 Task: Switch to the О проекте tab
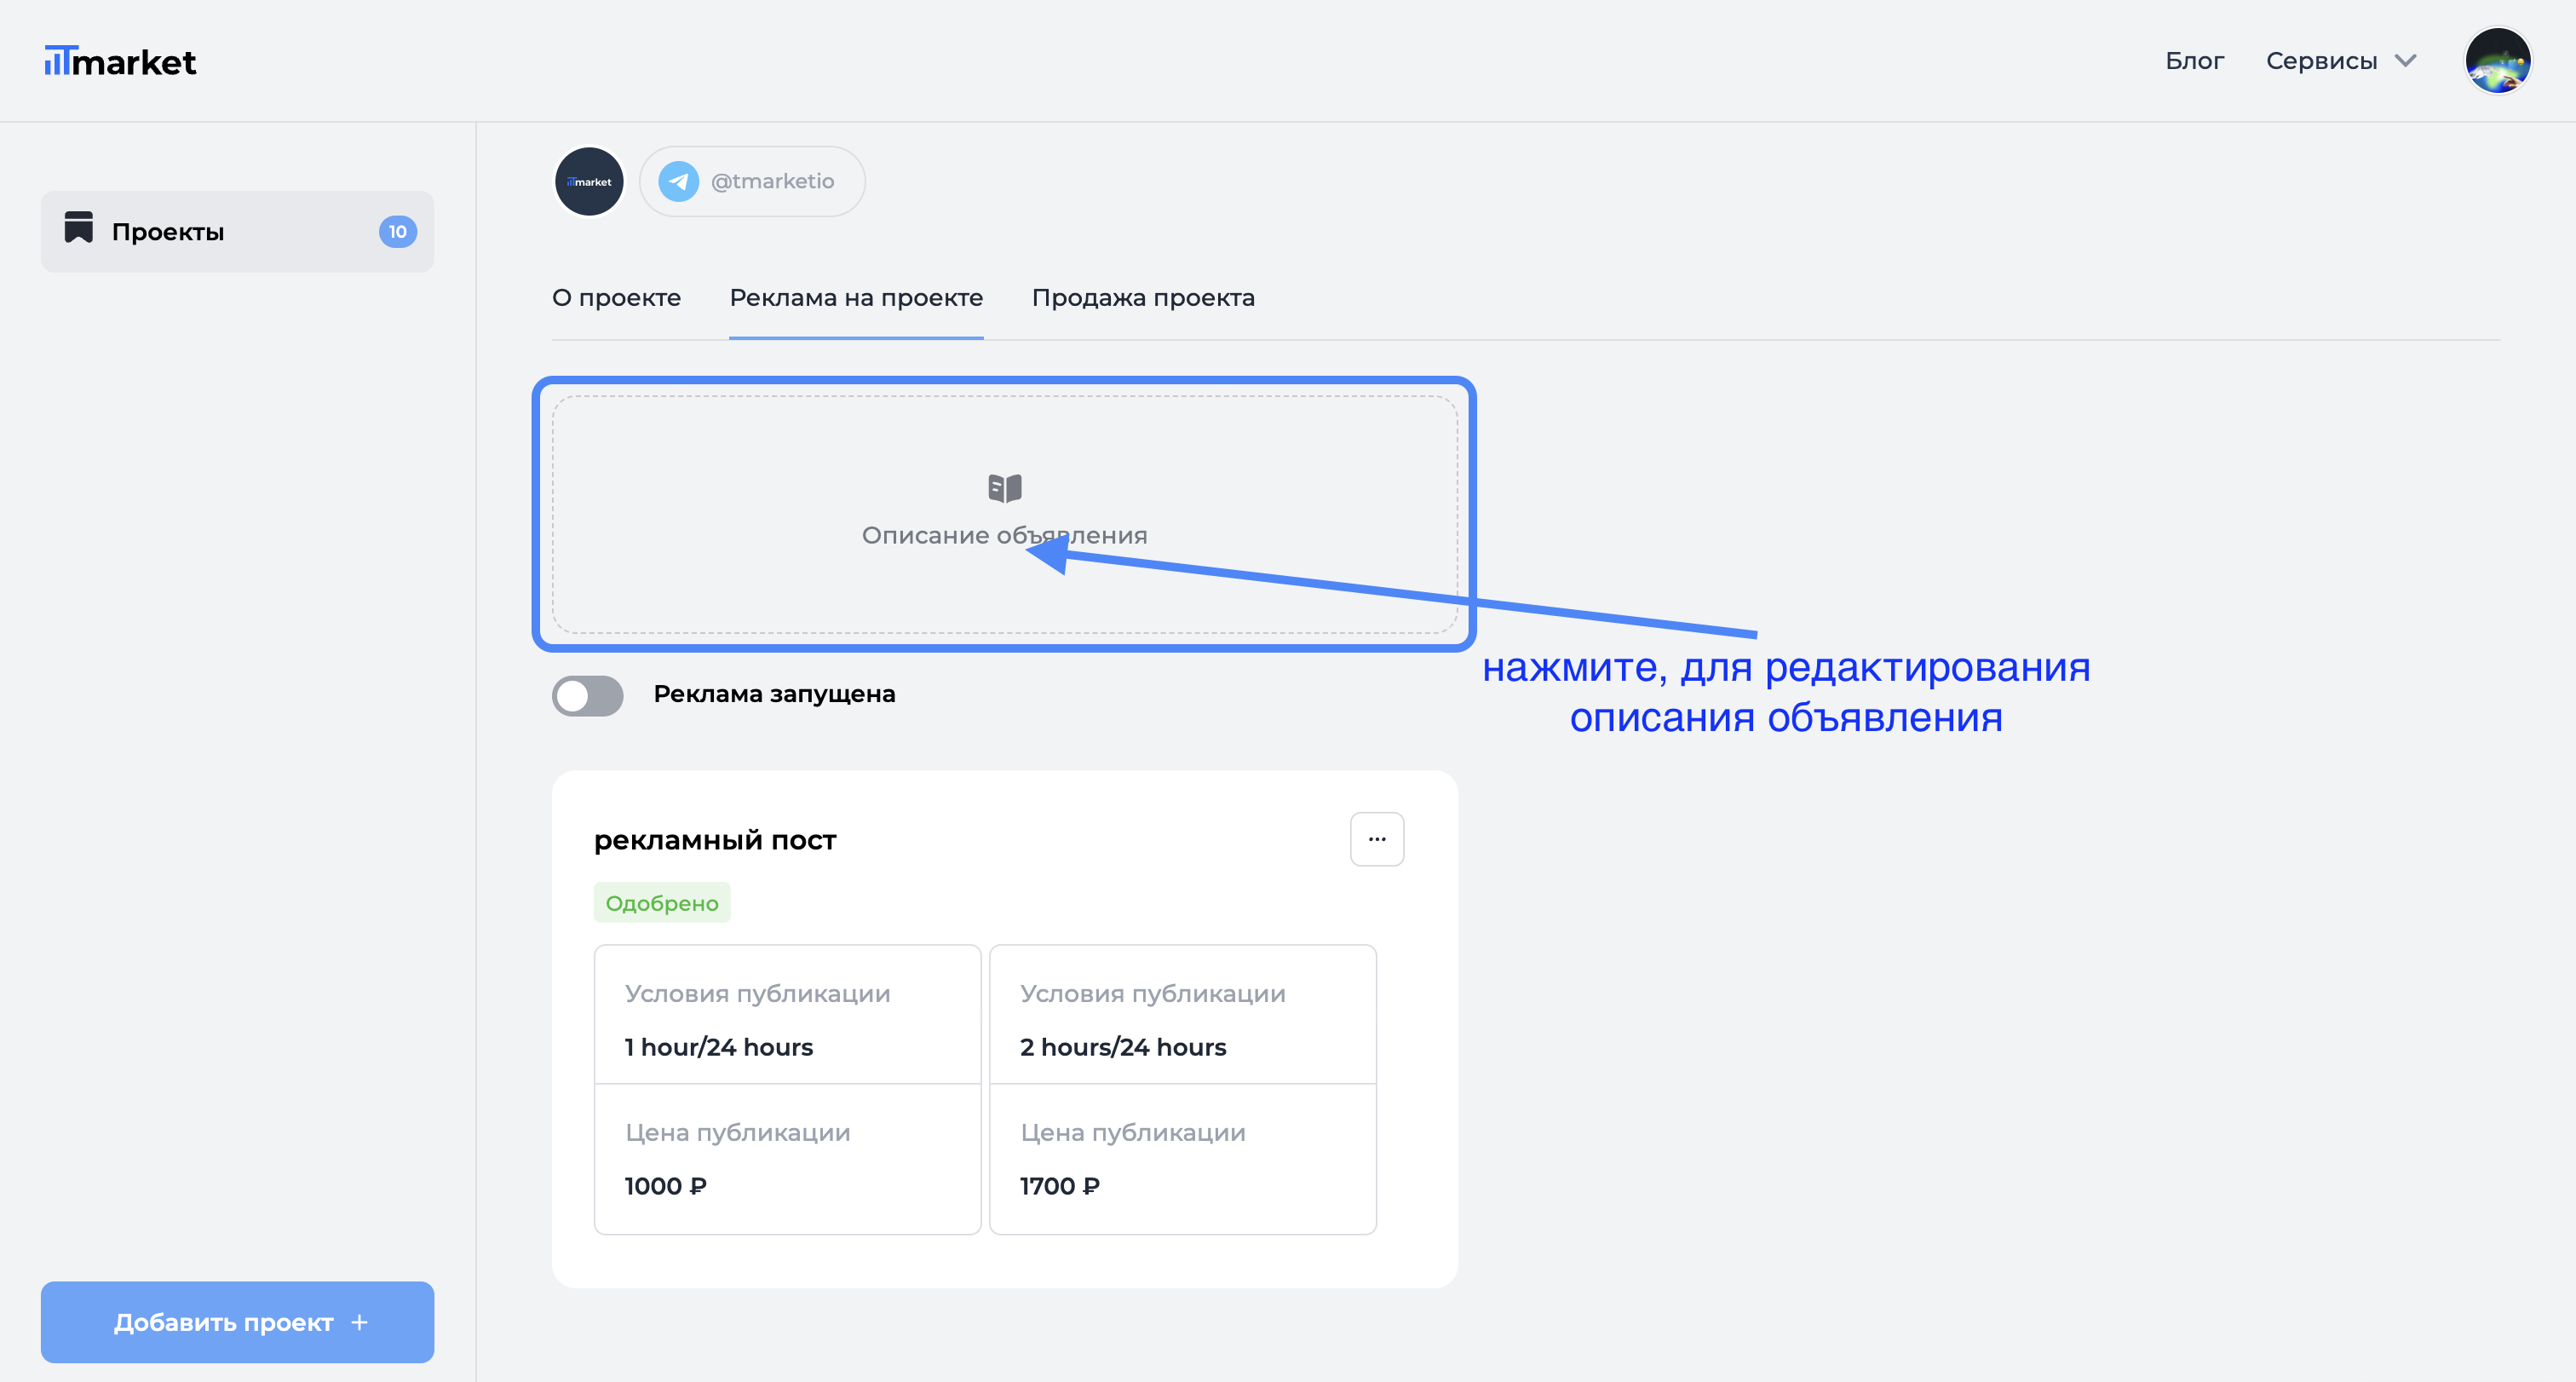pyautogui.click(x=616, y=298)
